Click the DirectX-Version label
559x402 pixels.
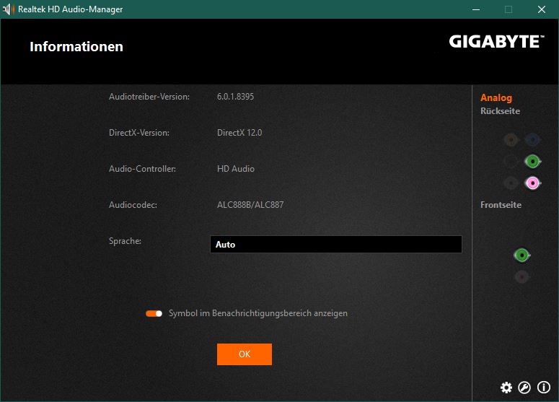point(139,133)
